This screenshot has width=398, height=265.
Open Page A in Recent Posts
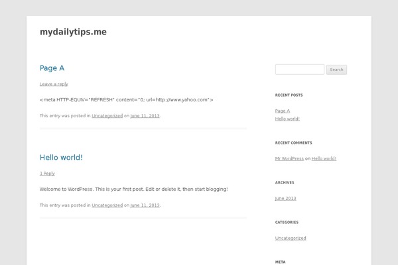click(x=283, y=111)
